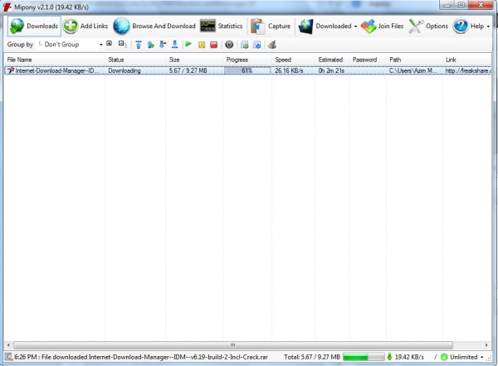Click Join Files tool
The image size is (498, 366).
click(382, 26)
